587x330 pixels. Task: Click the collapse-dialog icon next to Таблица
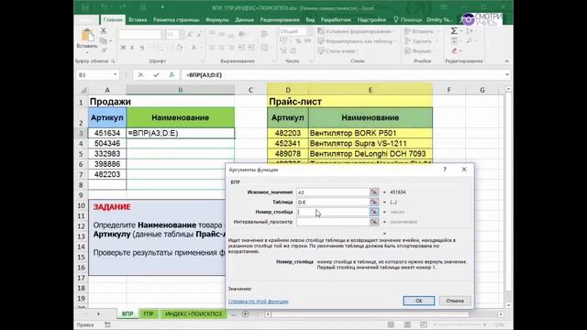(x=373, y=202)
